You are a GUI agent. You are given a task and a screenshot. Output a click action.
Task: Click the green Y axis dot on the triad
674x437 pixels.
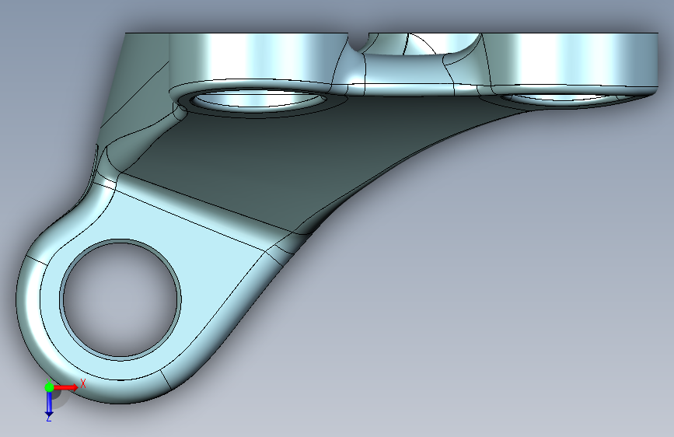coord(49,387)
